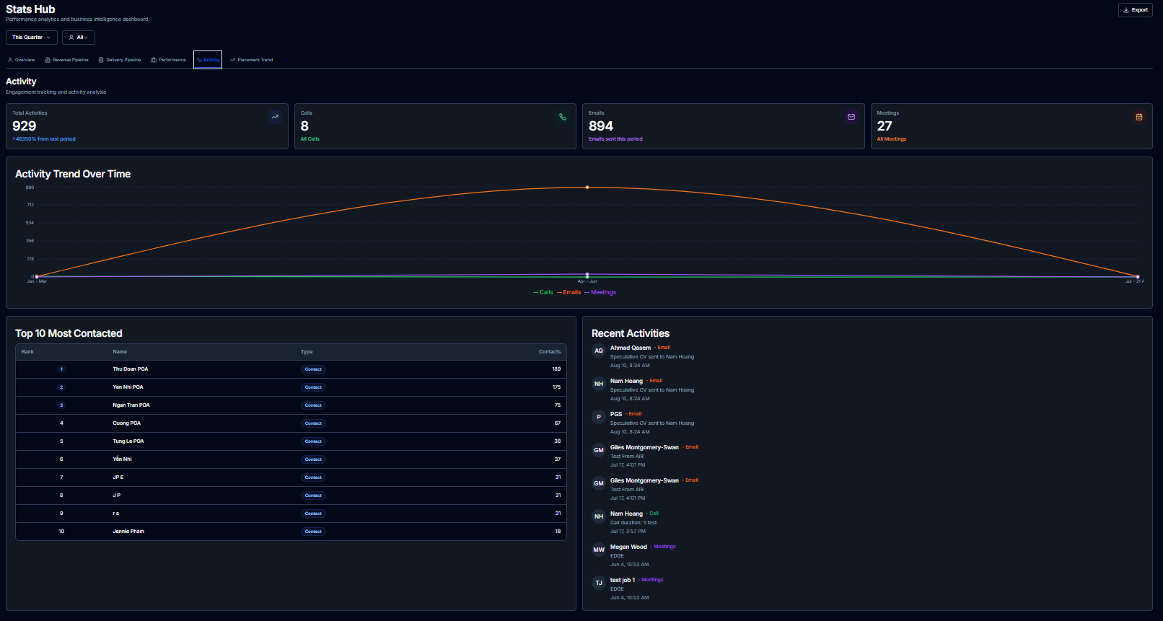The width and height of the screenshot is (1163, 621).
Task: Open the All users filter dropdown
Action: (x=79, y=38)
